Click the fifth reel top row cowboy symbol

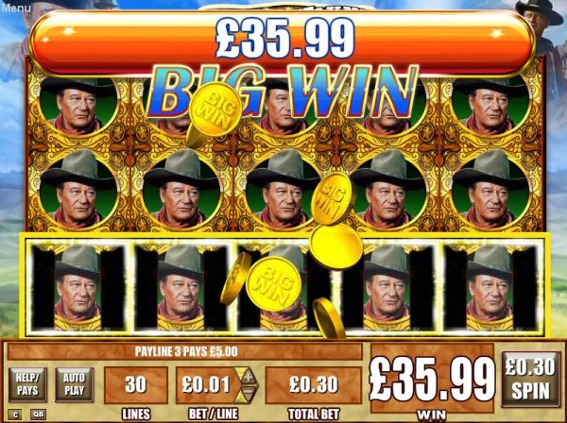click(490, 106)
